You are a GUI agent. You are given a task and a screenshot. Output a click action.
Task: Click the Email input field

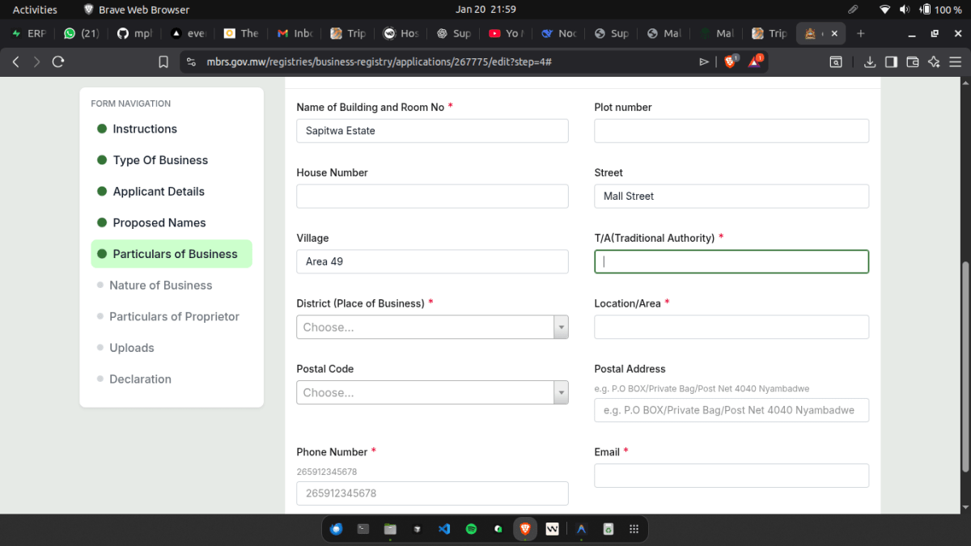731,476
